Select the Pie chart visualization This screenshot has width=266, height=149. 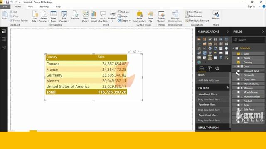click(x=210, y=48)
